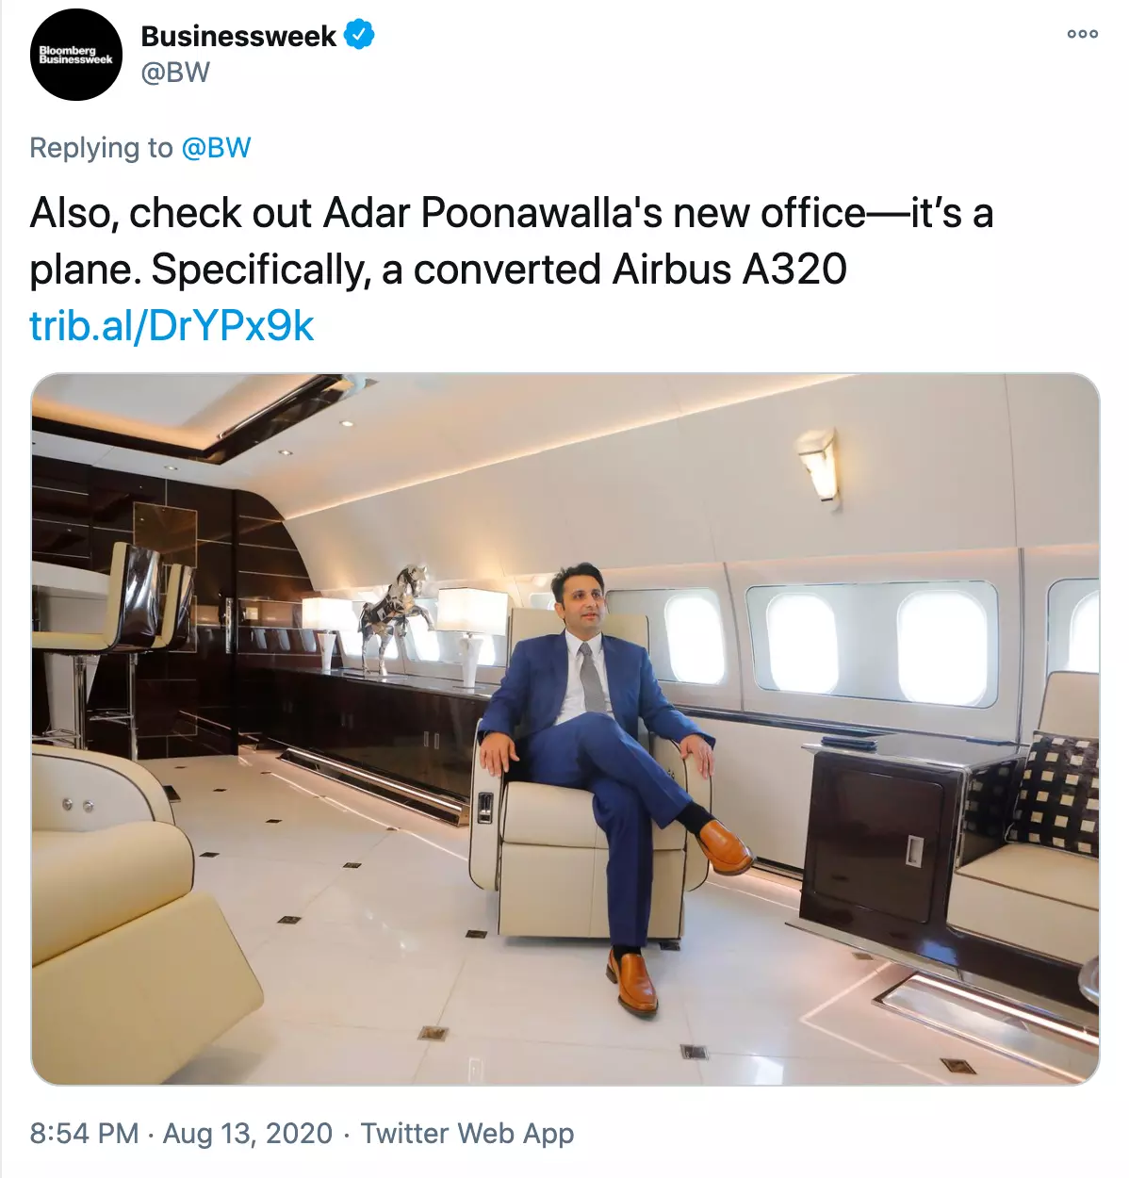Open the tweet's more options menu
Image resolution: width=1129 pixels, height=1178 pixels.
[1082, 34]
